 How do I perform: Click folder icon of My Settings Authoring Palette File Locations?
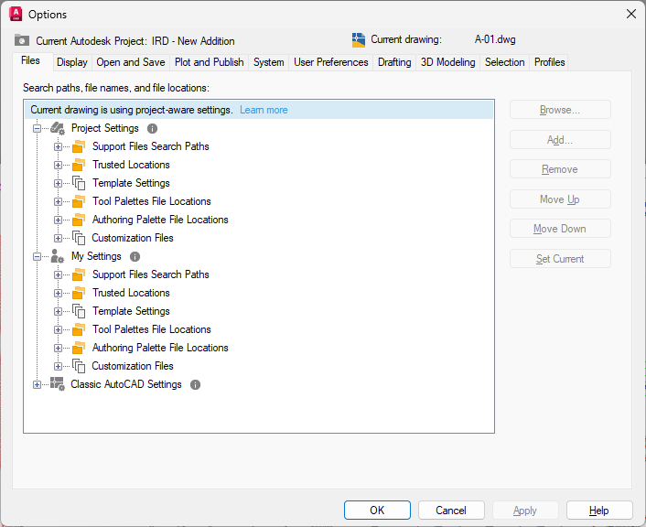[79, 348]
